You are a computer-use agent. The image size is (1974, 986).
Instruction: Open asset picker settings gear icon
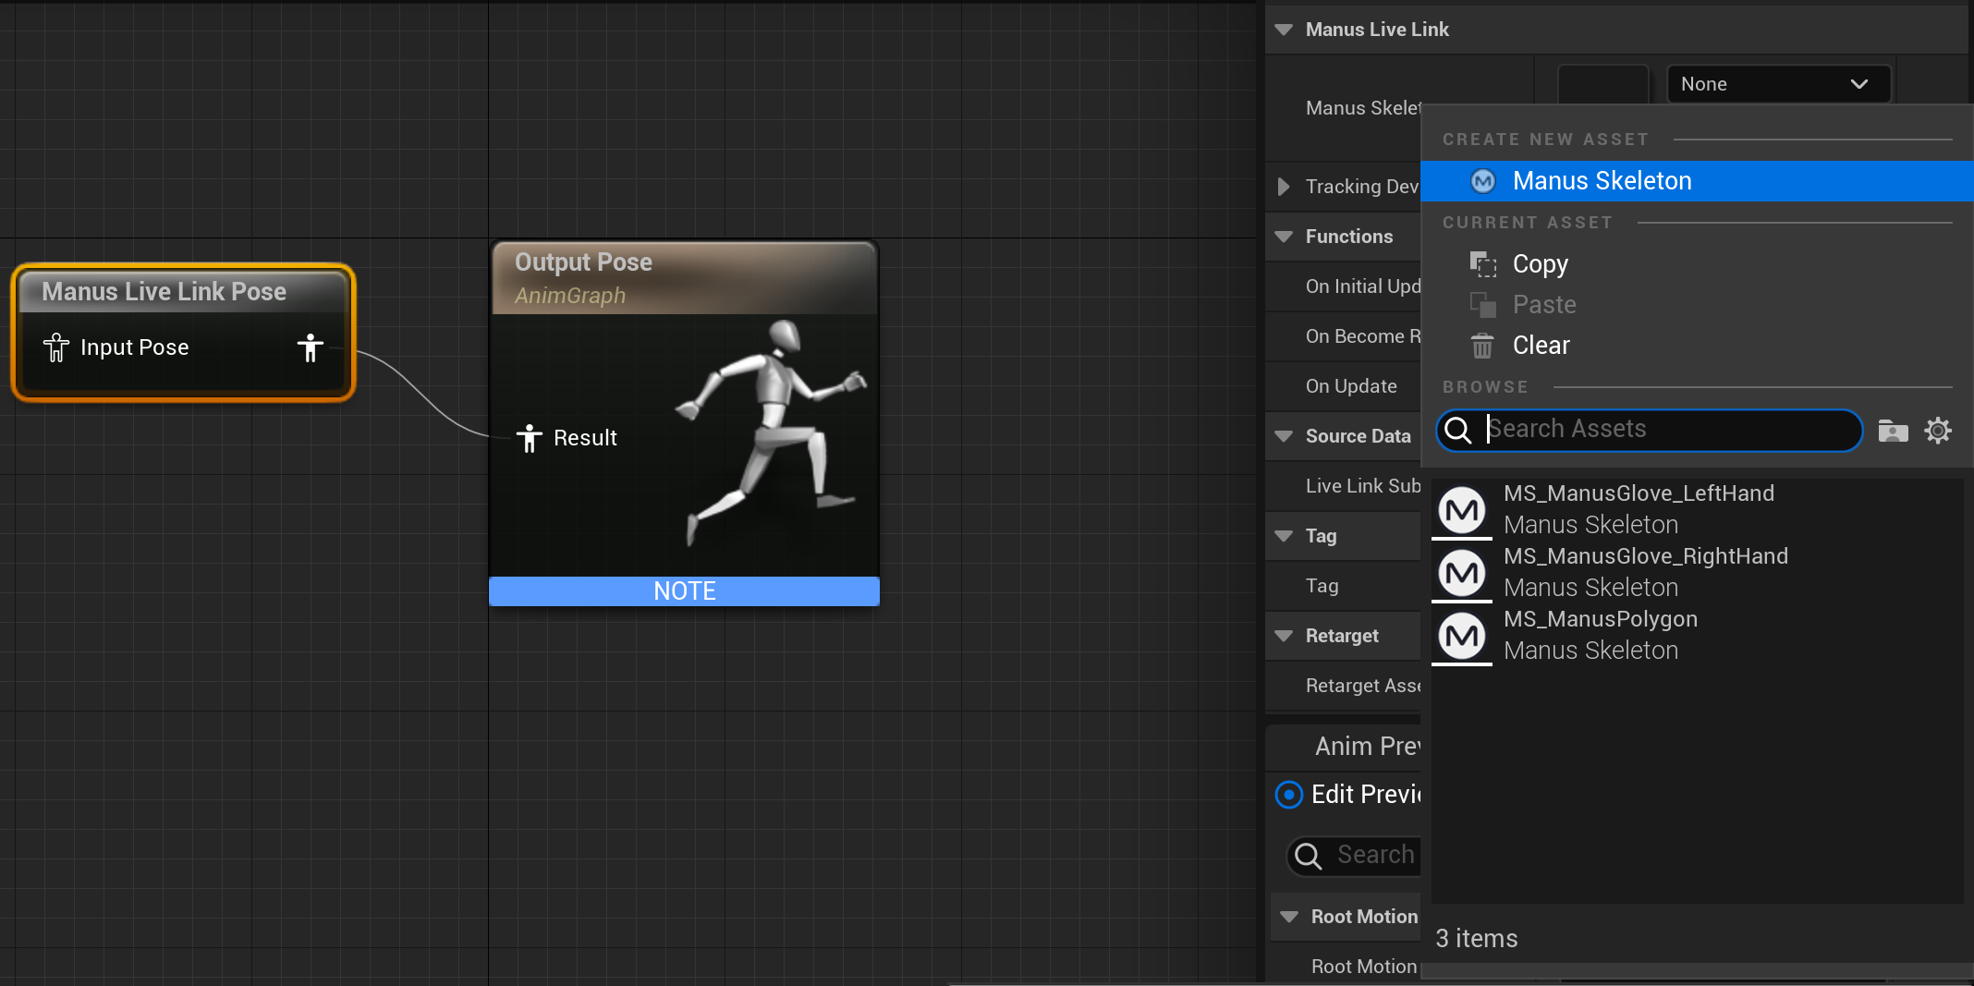coord(1938,431)
